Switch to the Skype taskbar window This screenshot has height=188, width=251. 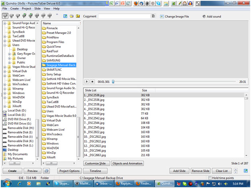[x=63, y=184]
